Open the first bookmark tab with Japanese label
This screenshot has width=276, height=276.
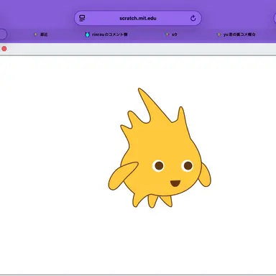(41, 34)
